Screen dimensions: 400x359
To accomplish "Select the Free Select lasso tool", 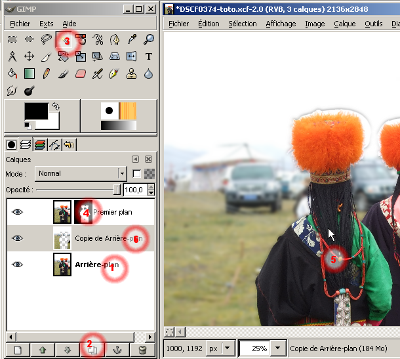I will point(46,39).
